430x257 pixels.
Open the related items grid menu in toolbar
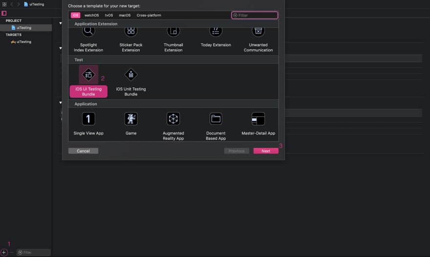[x=4, y=4]
